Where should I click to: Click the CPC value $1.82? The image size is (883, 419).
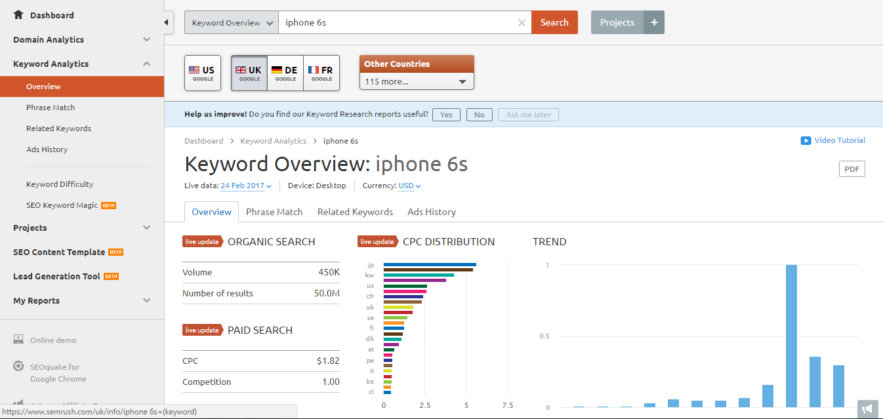click(x=328, y=361)
